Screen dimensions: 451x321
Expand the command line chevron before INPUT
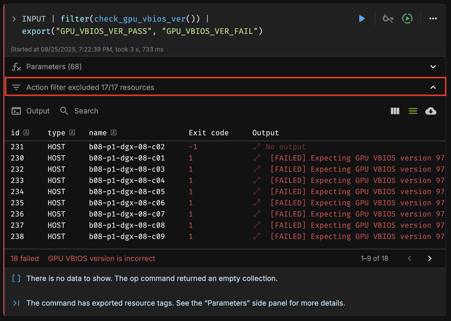point(14,19)
